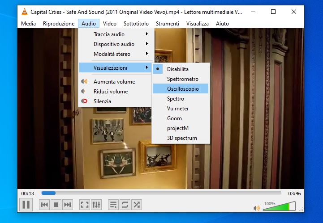The width and height of the screenshot is (323, 223).
Task: Pause playback with the pause button
Action: 26,205
